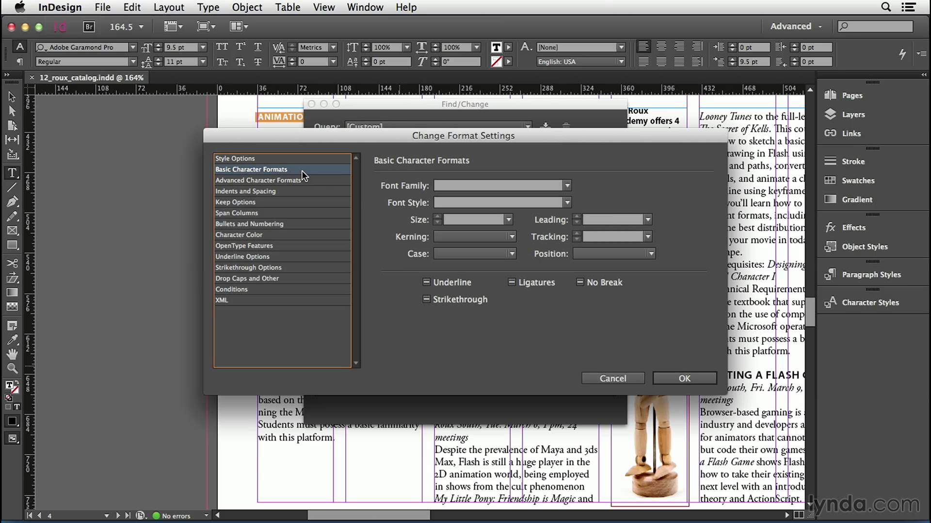Select Character Color category
Viewport: 931px width, 523px height.
point(282,234)
